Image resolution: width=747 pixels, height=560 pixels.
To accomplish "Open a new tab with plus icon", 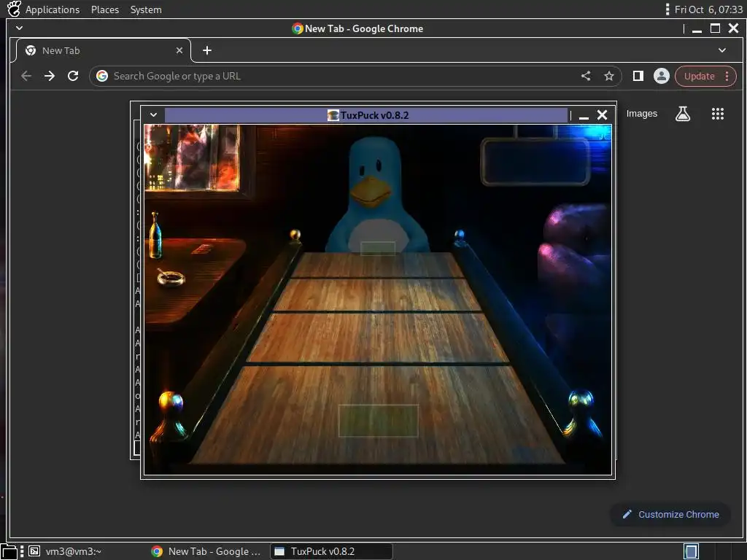I will point(206,50).
